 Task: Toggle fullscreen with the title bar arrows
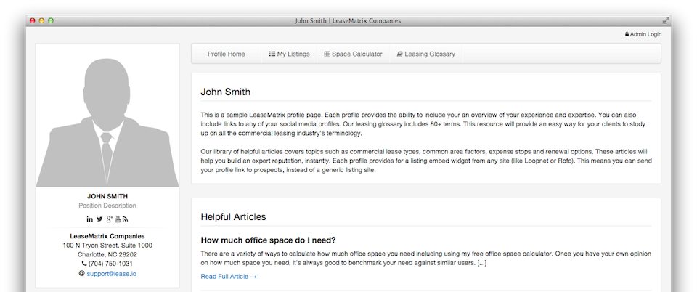[x=666, y=20]
